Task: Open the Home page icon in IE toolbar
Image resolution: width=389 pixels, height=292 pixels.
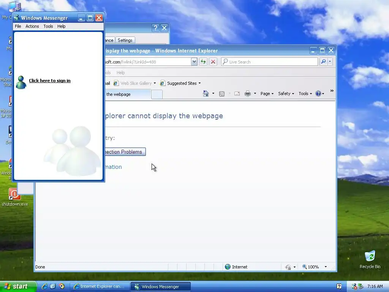Action: coord(206,94)
